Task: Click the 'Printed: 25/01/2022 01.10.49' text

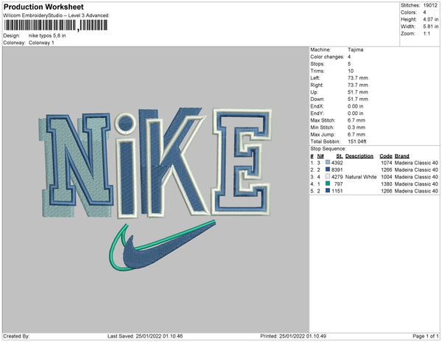Action: (x=293, y=336)
